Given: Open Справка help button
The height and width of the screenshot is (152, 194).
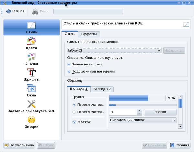Looking at the screenshot, I should pyautogui.click(x=180, y=145).
